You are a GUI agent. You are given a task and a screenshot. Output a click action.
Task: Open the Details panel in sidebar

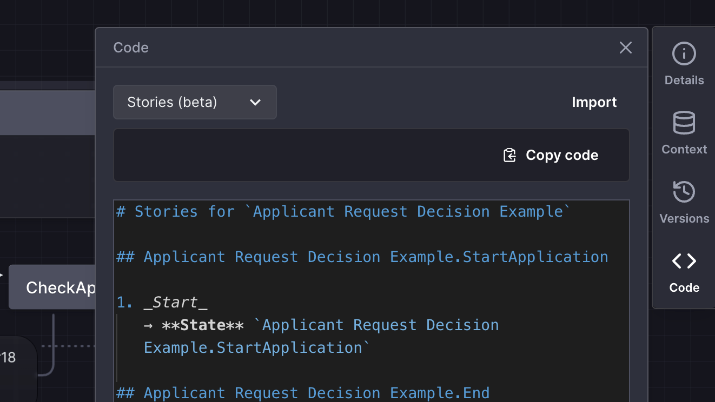[684, 65]
